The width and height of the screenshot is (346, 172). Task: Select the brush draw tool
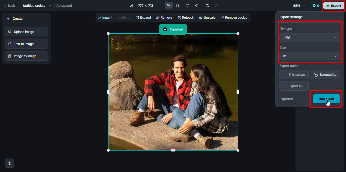[x=196, y=5]
